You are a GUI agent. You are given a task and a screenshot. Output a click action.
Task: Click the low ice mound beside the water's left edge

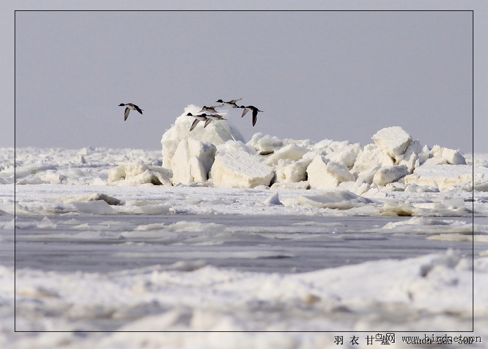[x=91, y=199]
